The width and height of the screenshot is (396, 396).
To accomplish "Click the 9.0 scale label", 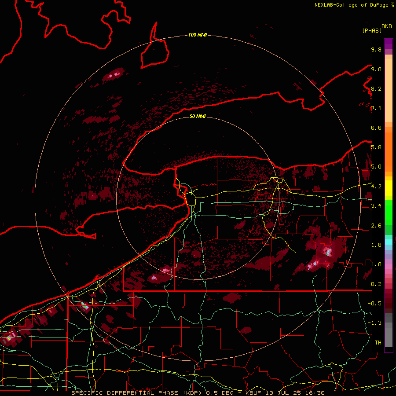I will pyautogui.click(x=376, y=69).
